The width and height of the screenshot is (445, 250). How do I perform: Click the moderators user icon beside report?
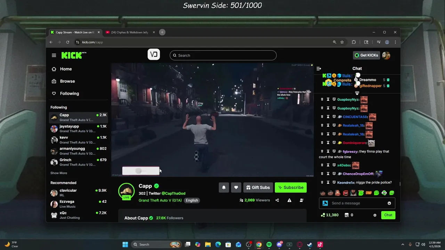tap(301, 200)
